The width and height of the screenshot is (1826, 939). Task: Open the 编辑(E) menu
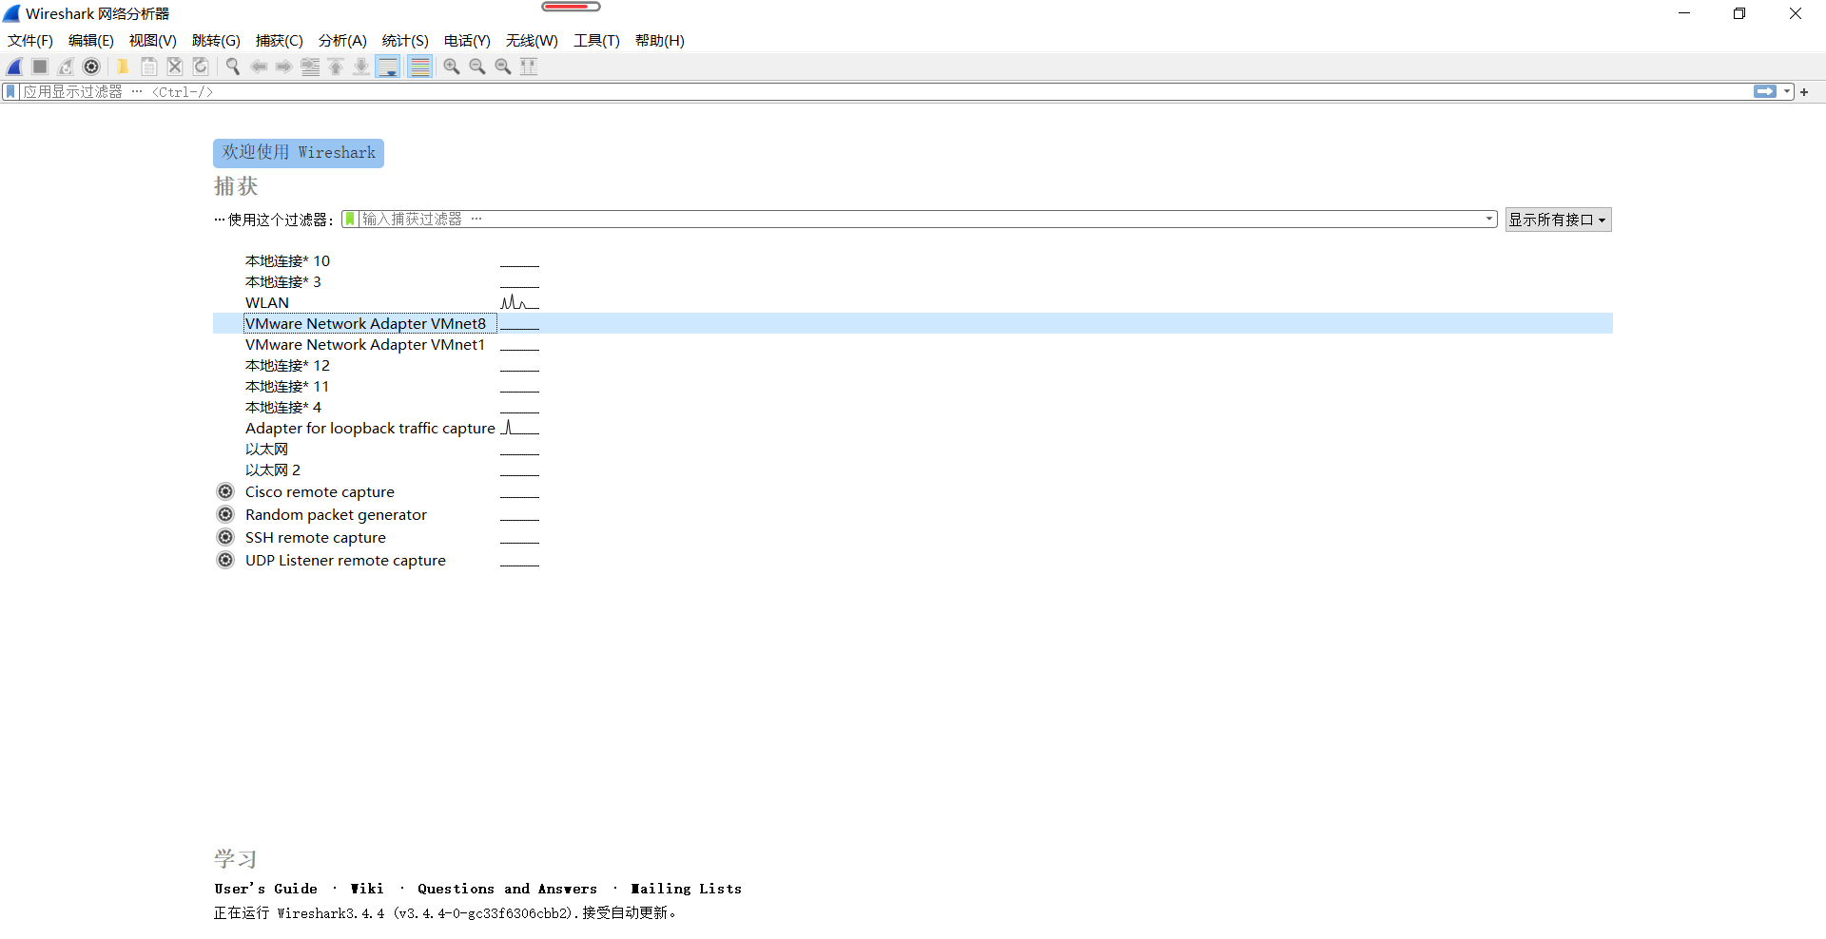tap(91, 41)
